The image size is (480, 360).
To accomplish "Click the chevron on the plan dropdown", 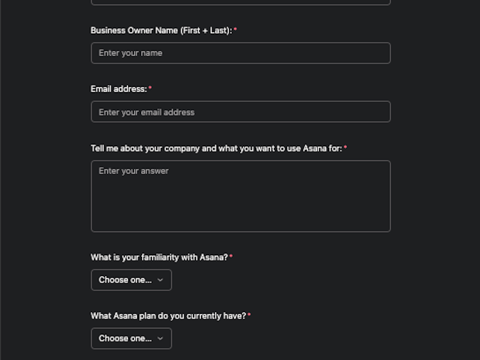I will 161,338.
